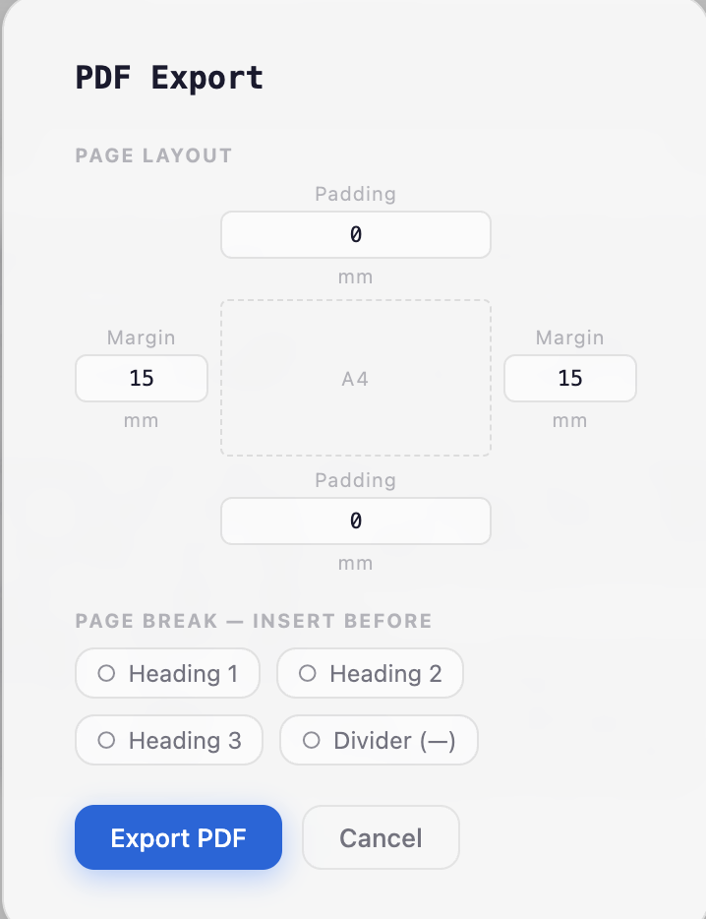
Task: Click the PAGE BREAK — INSERT BEFORE heading
Action: (x=254, y=621)
